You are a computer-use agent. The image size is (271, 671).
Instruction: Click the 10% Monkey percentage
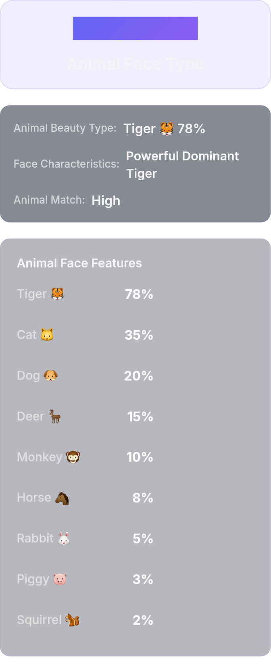tap(140, 457)
